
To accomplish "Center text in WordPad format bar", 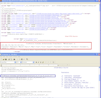I will (48, 62).
